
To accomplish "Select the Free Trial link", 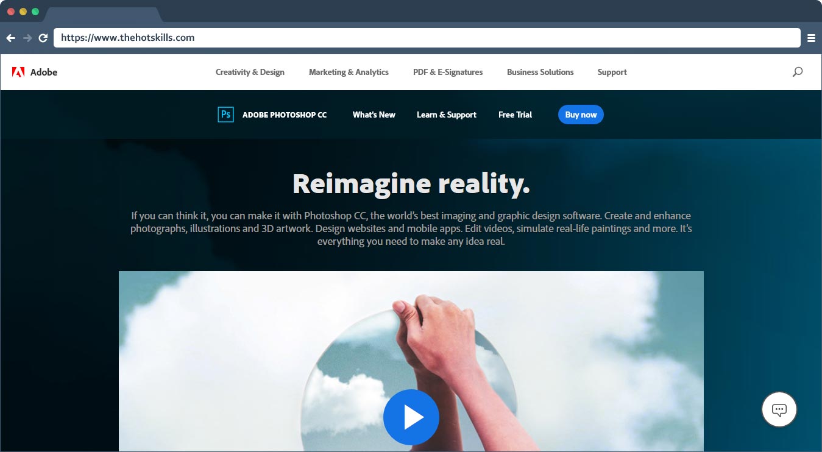I will click(516, 115).
